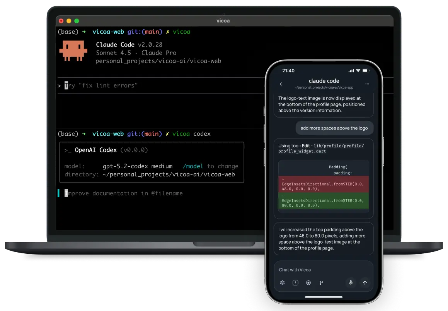Tap the 'I've increased the top padding' reply
The width and height of the screenshot is (448, 311).
point(324,239)
